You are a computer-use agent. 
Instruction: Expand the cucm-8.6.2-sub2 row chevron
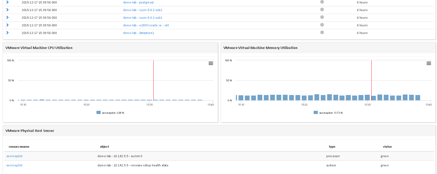pos(7,10)
